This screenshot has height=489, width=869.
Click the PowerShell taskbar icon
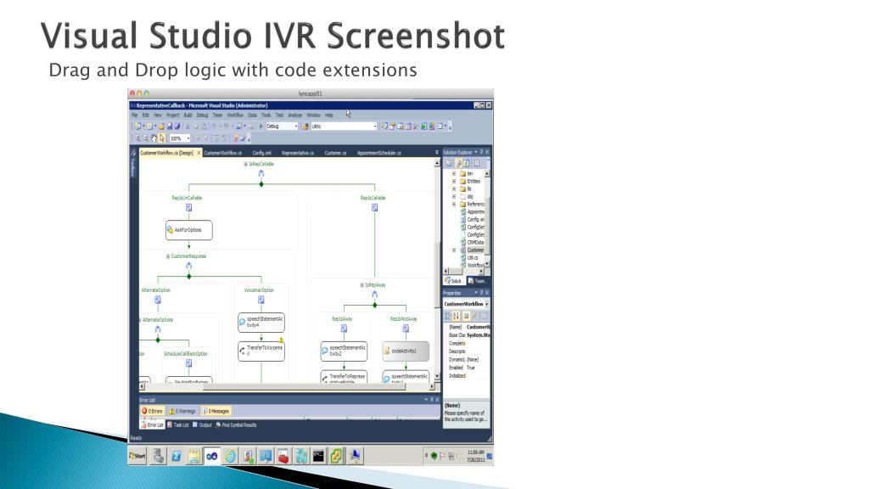(x=177, y=456)
